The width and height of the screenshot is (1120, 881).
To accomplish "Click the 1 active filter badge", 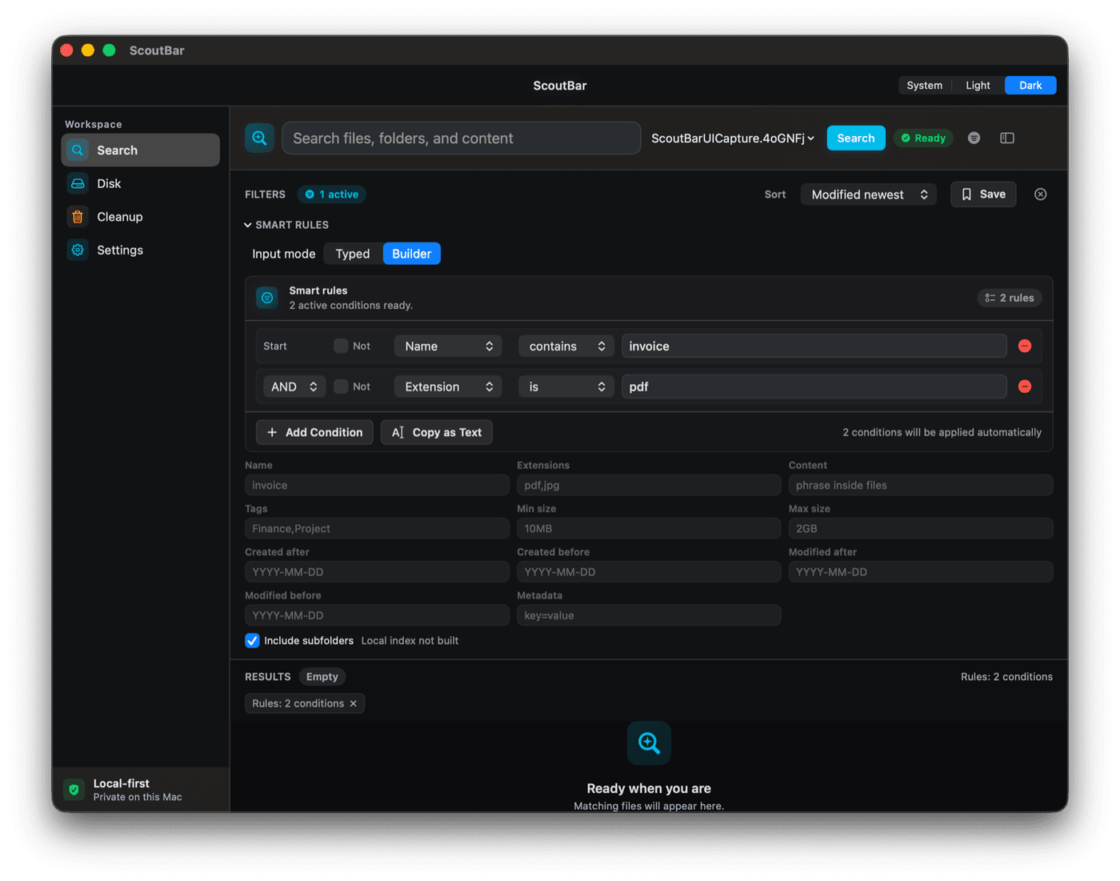I will (x=332, y=194).
